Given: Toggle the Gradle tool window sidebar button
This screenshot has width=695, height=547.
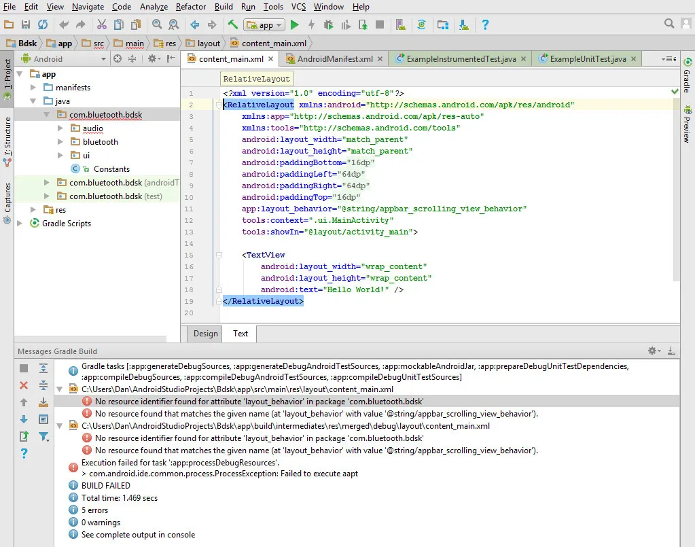Looking at the screenshot, I should (686, 75).
